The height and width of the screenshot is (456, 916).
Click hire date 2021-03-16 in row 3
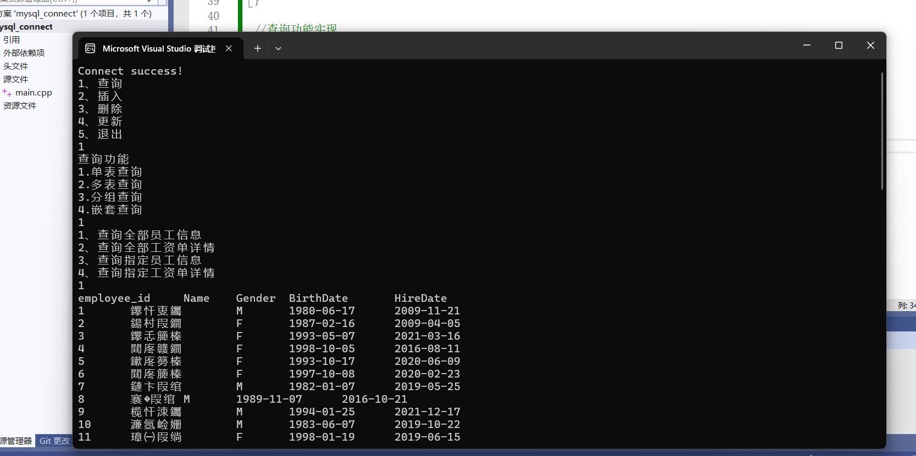(x=427, y=336)
